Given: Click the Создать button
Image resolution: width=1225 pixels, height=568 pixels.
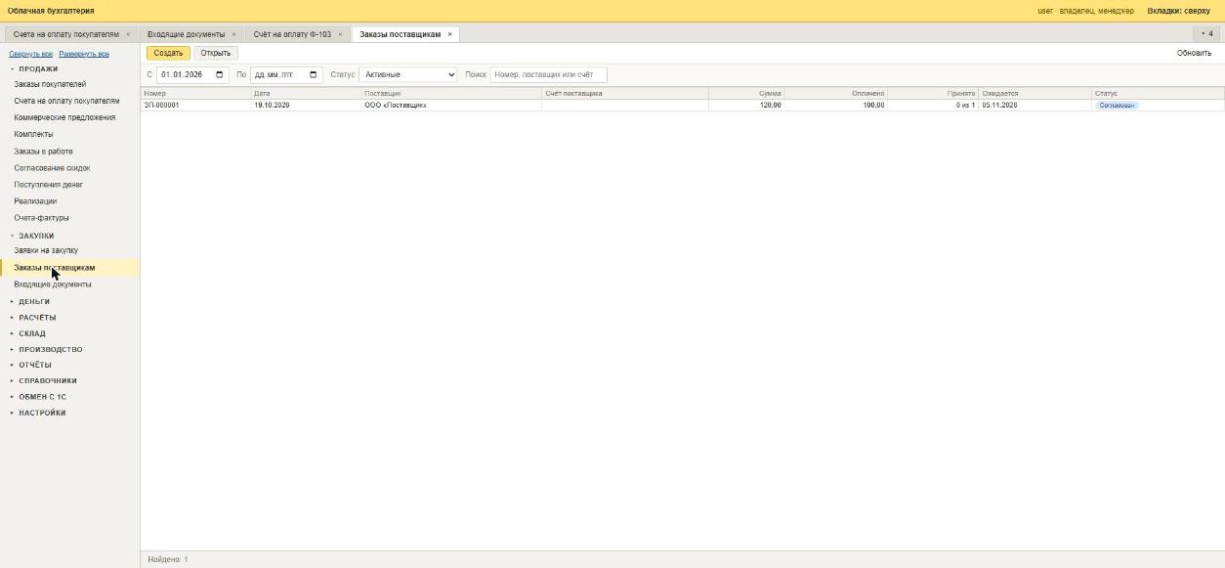Looking at the screenshot, I should coord(168,53).
